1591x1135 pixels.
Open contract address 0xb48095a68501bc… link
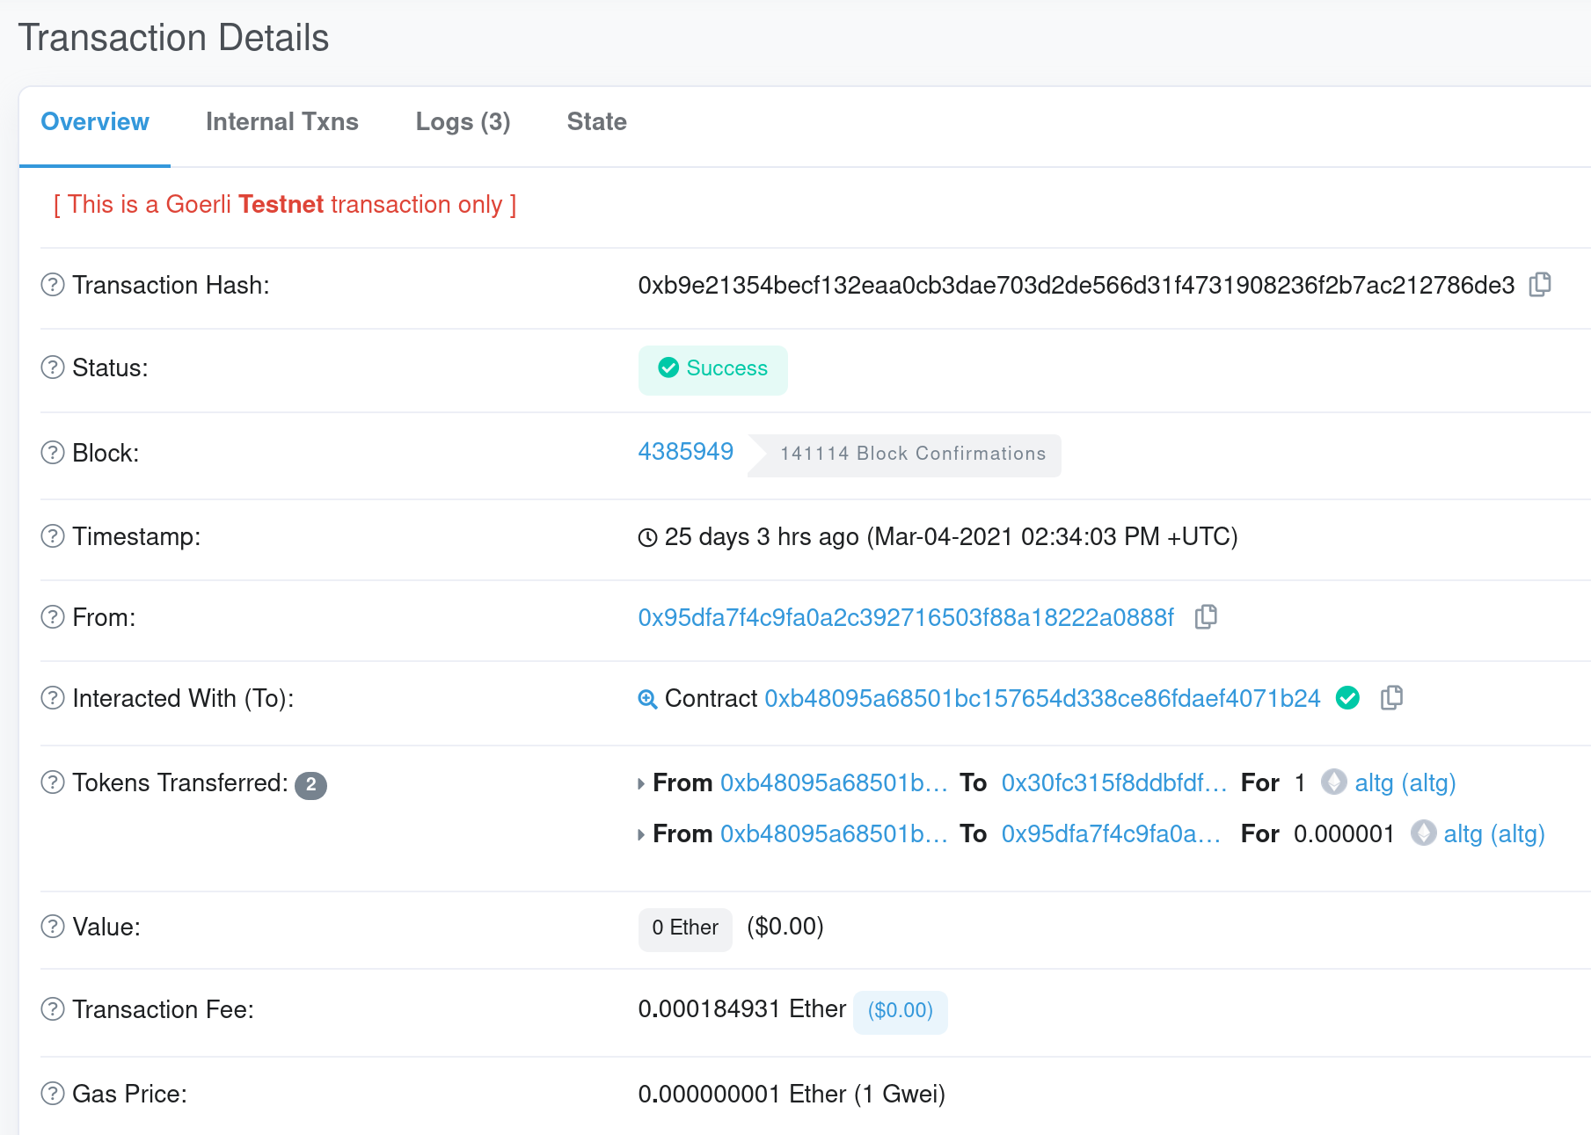[x=1042, y=698]
